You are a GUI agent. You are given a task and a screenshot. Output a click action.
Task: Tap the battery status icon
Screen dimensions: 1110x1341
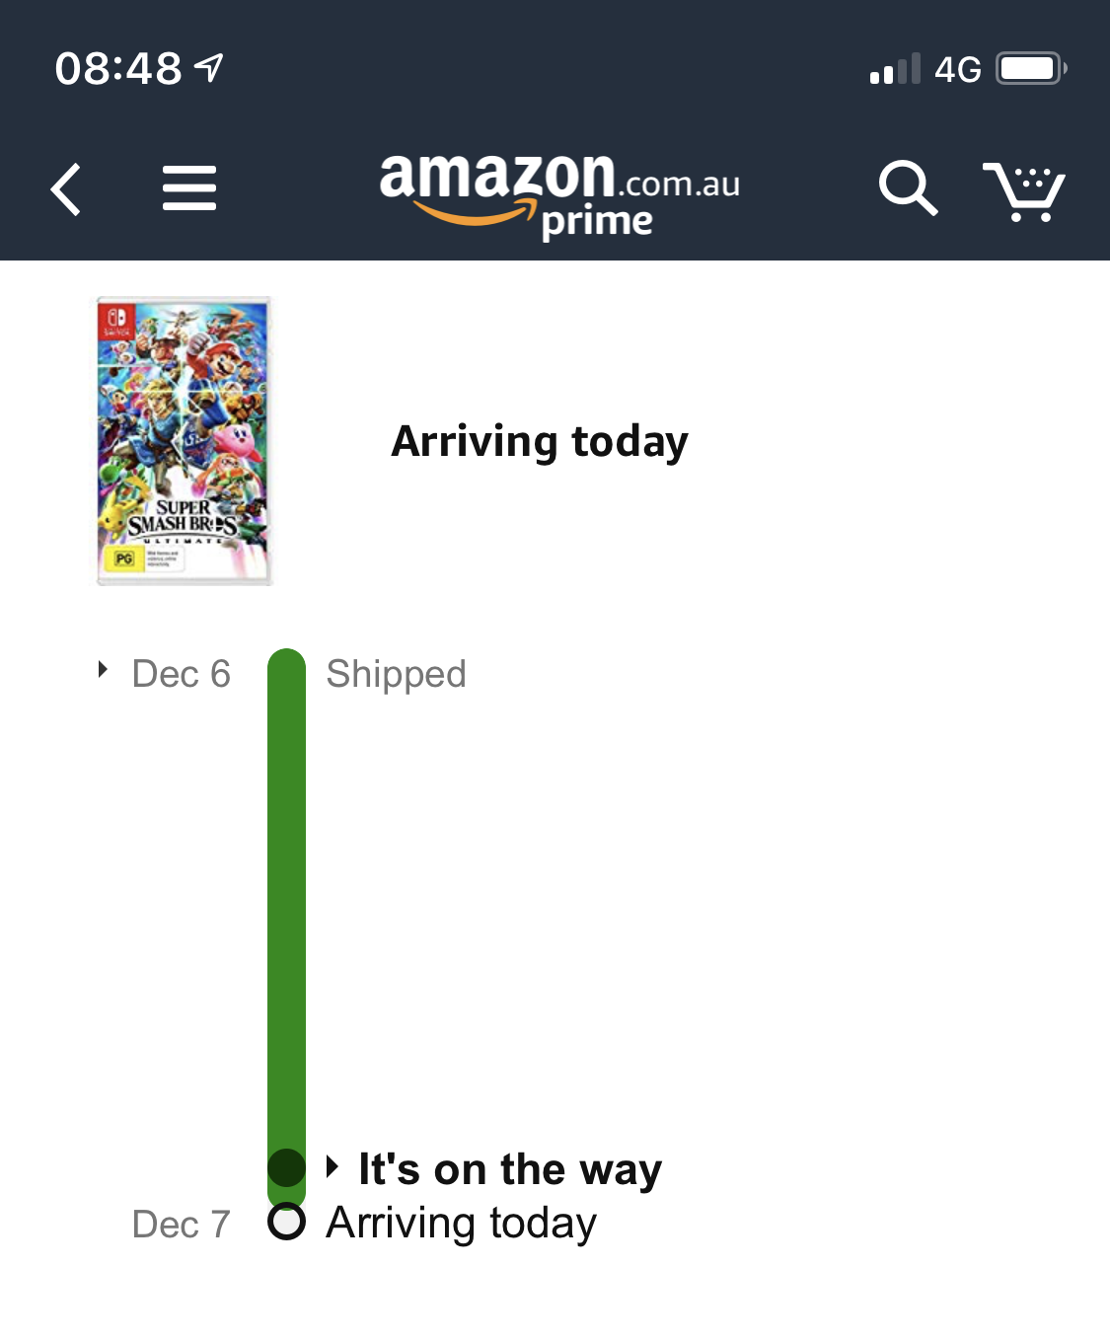tap(1030, 69)
